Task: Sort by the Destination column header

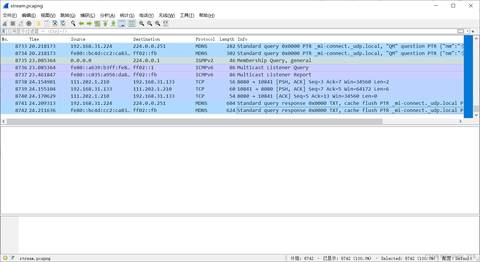Action: (x=163, y=39)
